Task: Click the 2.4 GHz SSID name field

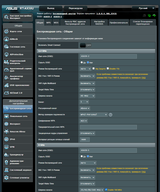Action: tap(108, 56)
